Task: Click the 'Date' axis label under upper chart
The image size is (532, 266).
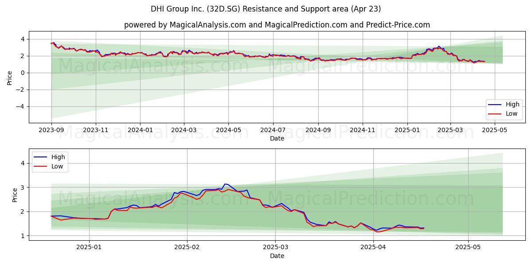Action: tap(277, 139)
